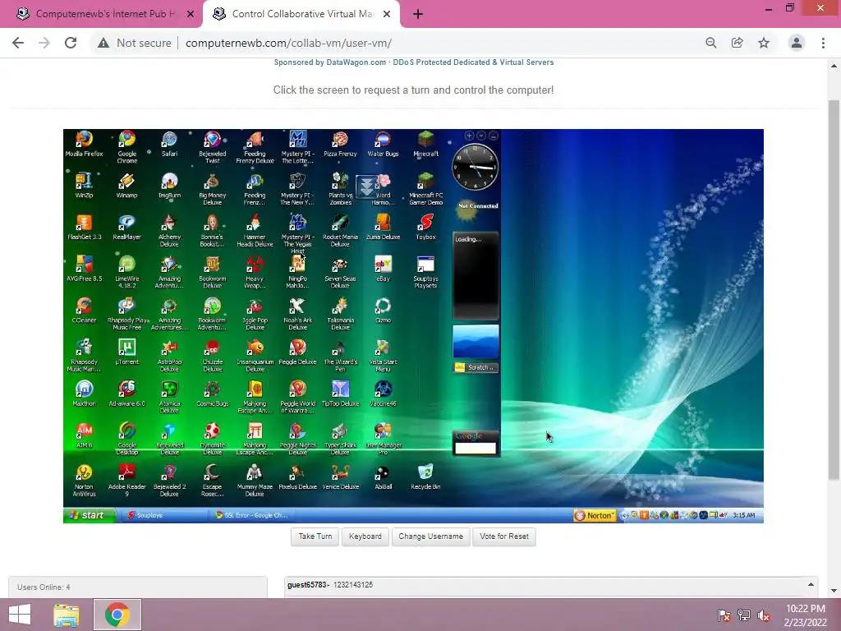Open the eBay desktop shortcut
The image size is (841, 631).
(383, 269)
